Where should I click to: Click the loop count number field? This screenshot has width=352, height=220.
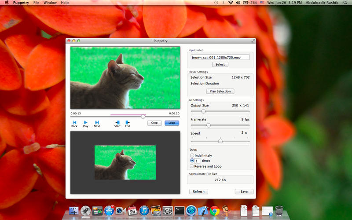198,161
